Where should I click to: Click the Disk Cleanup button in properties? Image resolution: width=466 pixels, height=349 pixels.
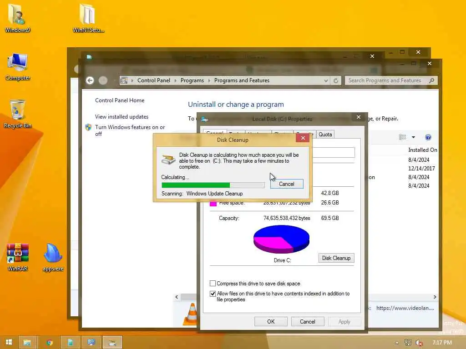336,258
